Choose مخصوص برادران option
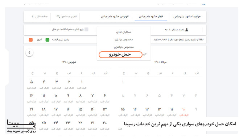Screen dimensions: 243x139 point(124,39)
